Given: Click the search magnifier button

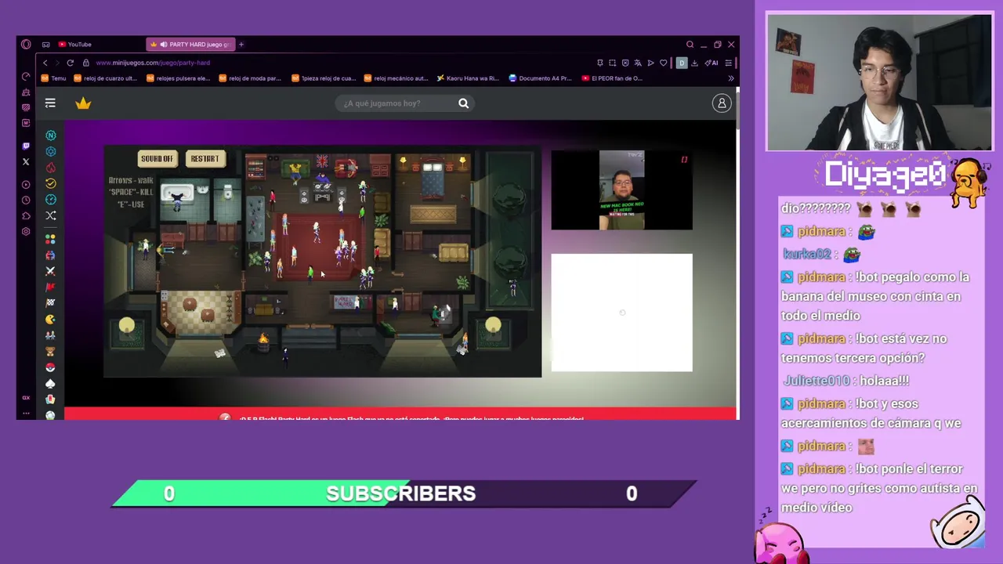Looking at the screenshot, I should click(463, 103).
